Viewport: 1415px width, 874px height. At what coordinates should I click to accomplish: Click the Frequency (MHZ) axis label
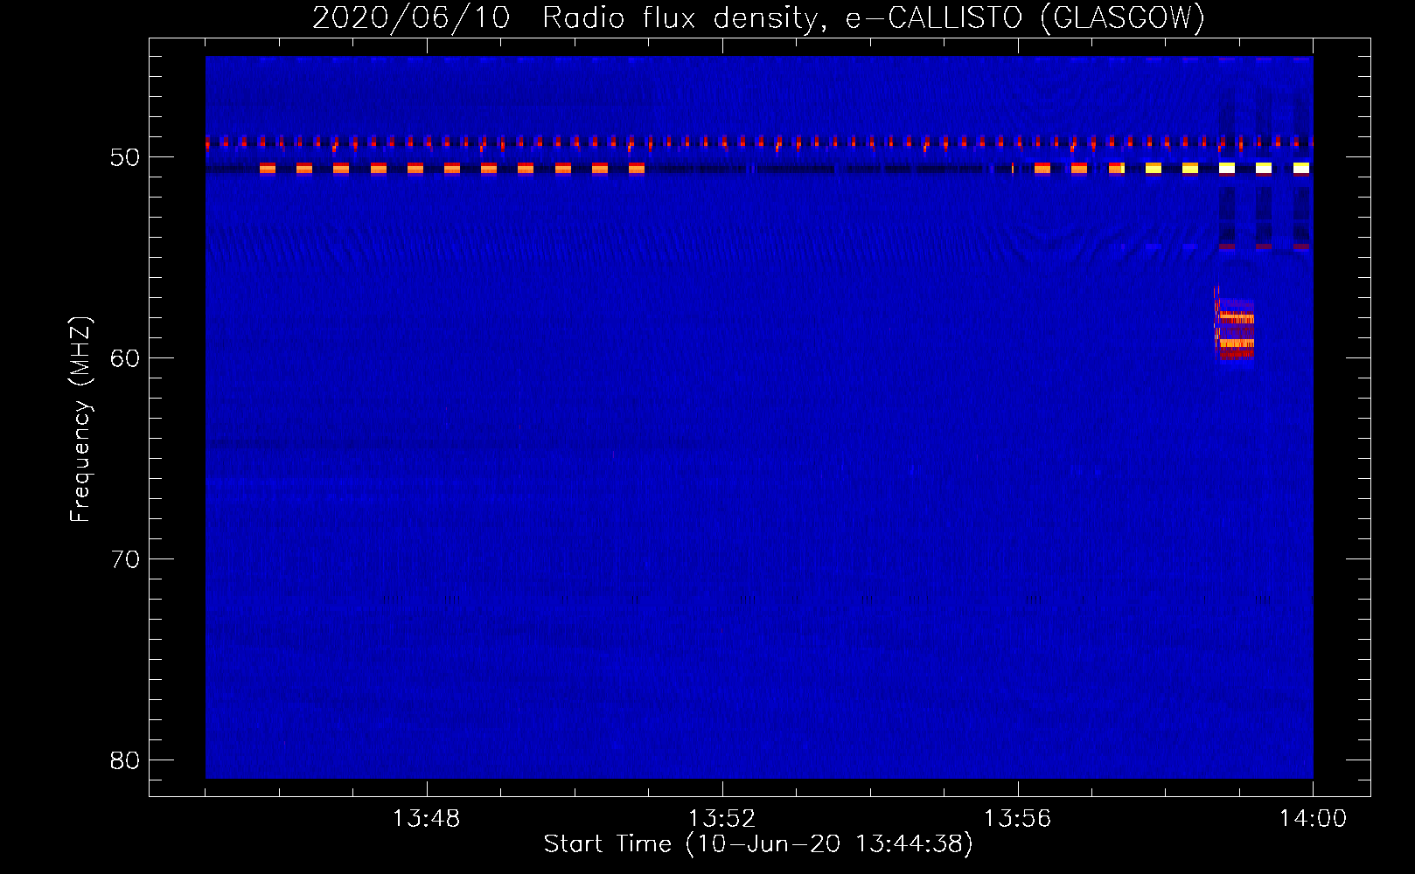(x=80, y=420)
